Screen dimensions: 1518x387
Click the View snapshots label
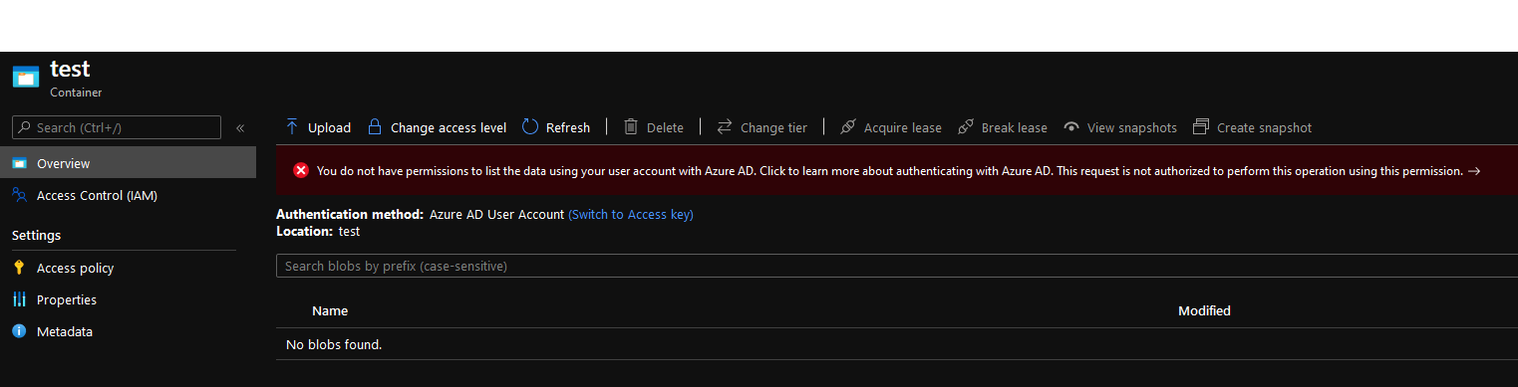click(1132, 127)
